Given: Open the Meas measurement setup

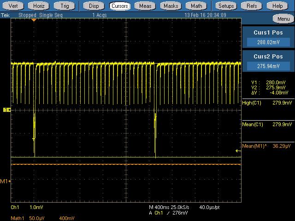Looking at the screenshot, I should point(145,6).
